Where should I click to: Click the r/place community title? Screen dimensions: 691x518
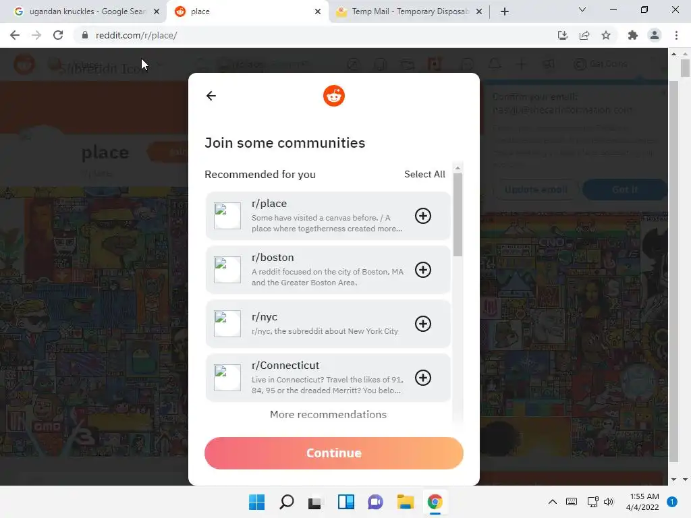pos(269,204)
